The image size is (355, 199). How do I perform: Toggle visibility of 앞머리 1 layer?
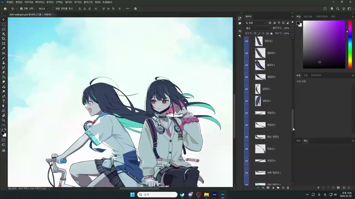click(x=246, y=89)
